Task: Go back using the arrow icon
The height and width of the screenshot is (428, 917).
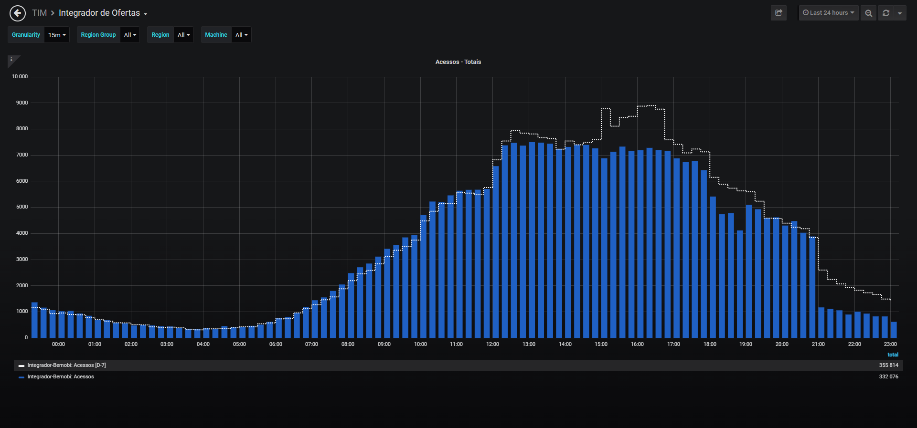Action: (18, 13)
